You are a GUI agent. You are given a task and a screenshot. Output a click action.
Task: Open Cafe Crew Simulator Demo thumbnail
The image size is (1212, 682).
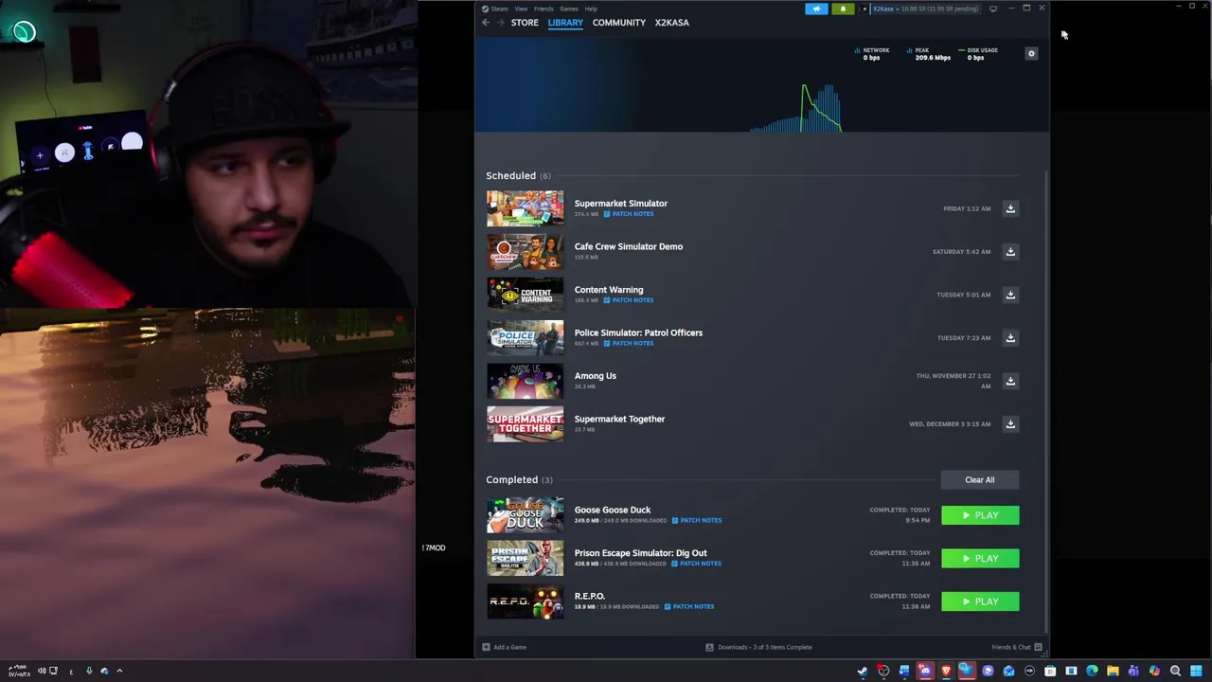click(x=525, y=251)
